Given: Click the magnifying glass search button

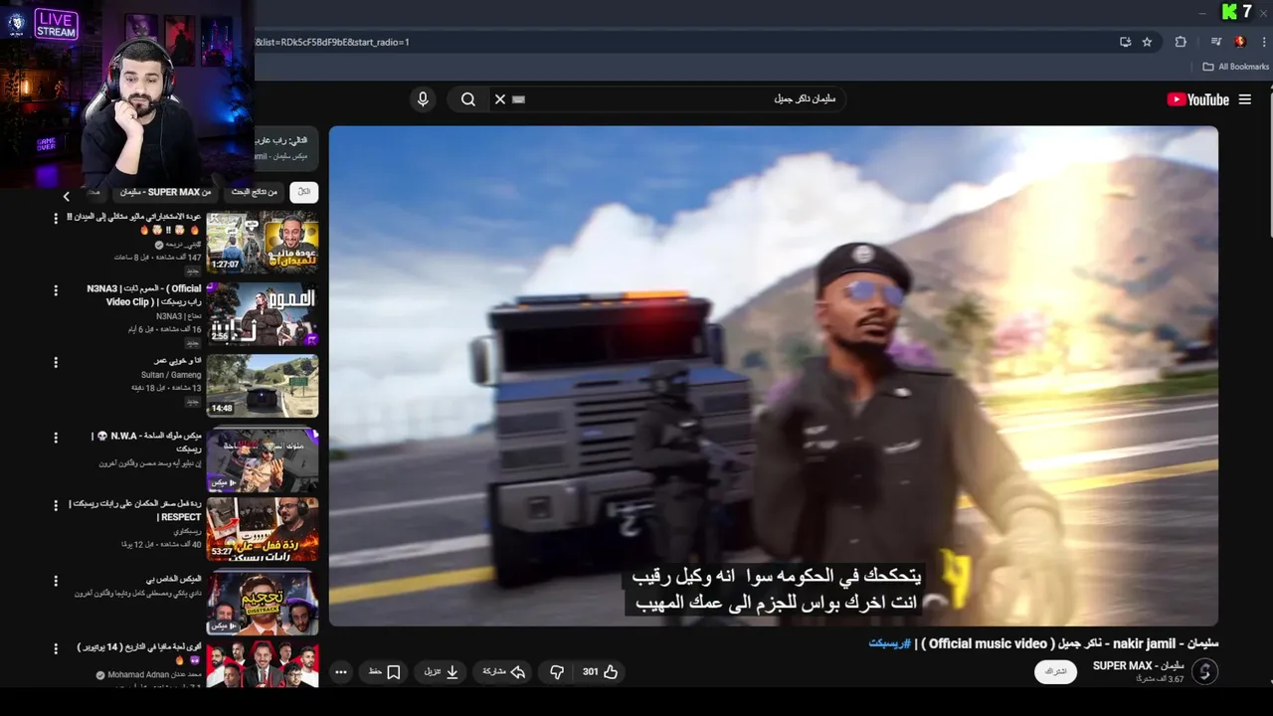Looking at the screenshot, I should point(468,99).
